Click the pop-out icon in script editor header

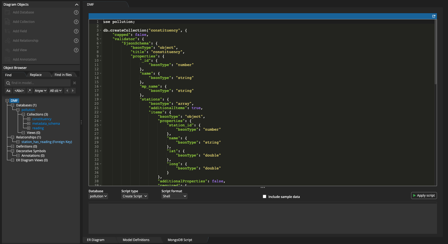click(x=434, y=16)
